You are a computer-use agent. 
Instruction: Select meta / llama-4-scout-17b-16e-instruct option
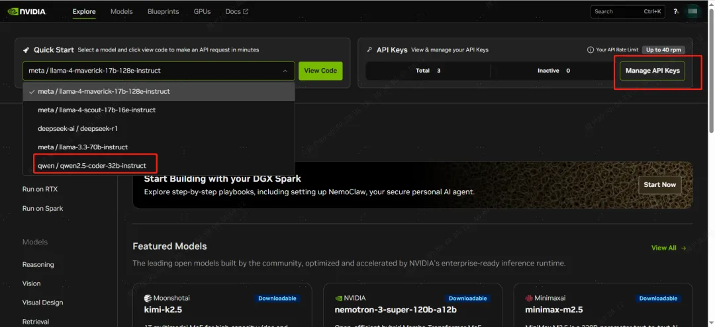coord(159,110)
